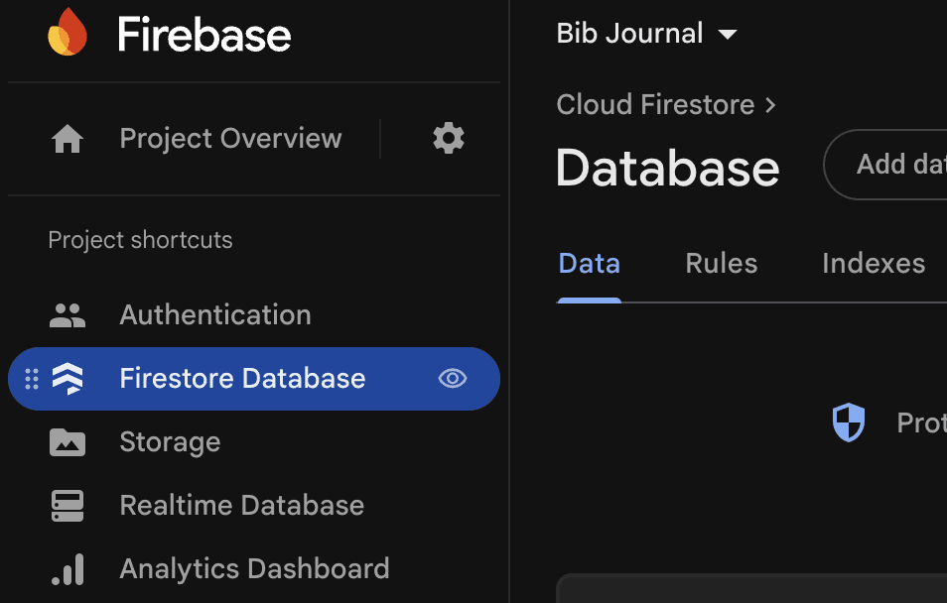This screenshot has height=603, width=947.
Task: Open Project Overview link
Action: [x=230, y=138]
